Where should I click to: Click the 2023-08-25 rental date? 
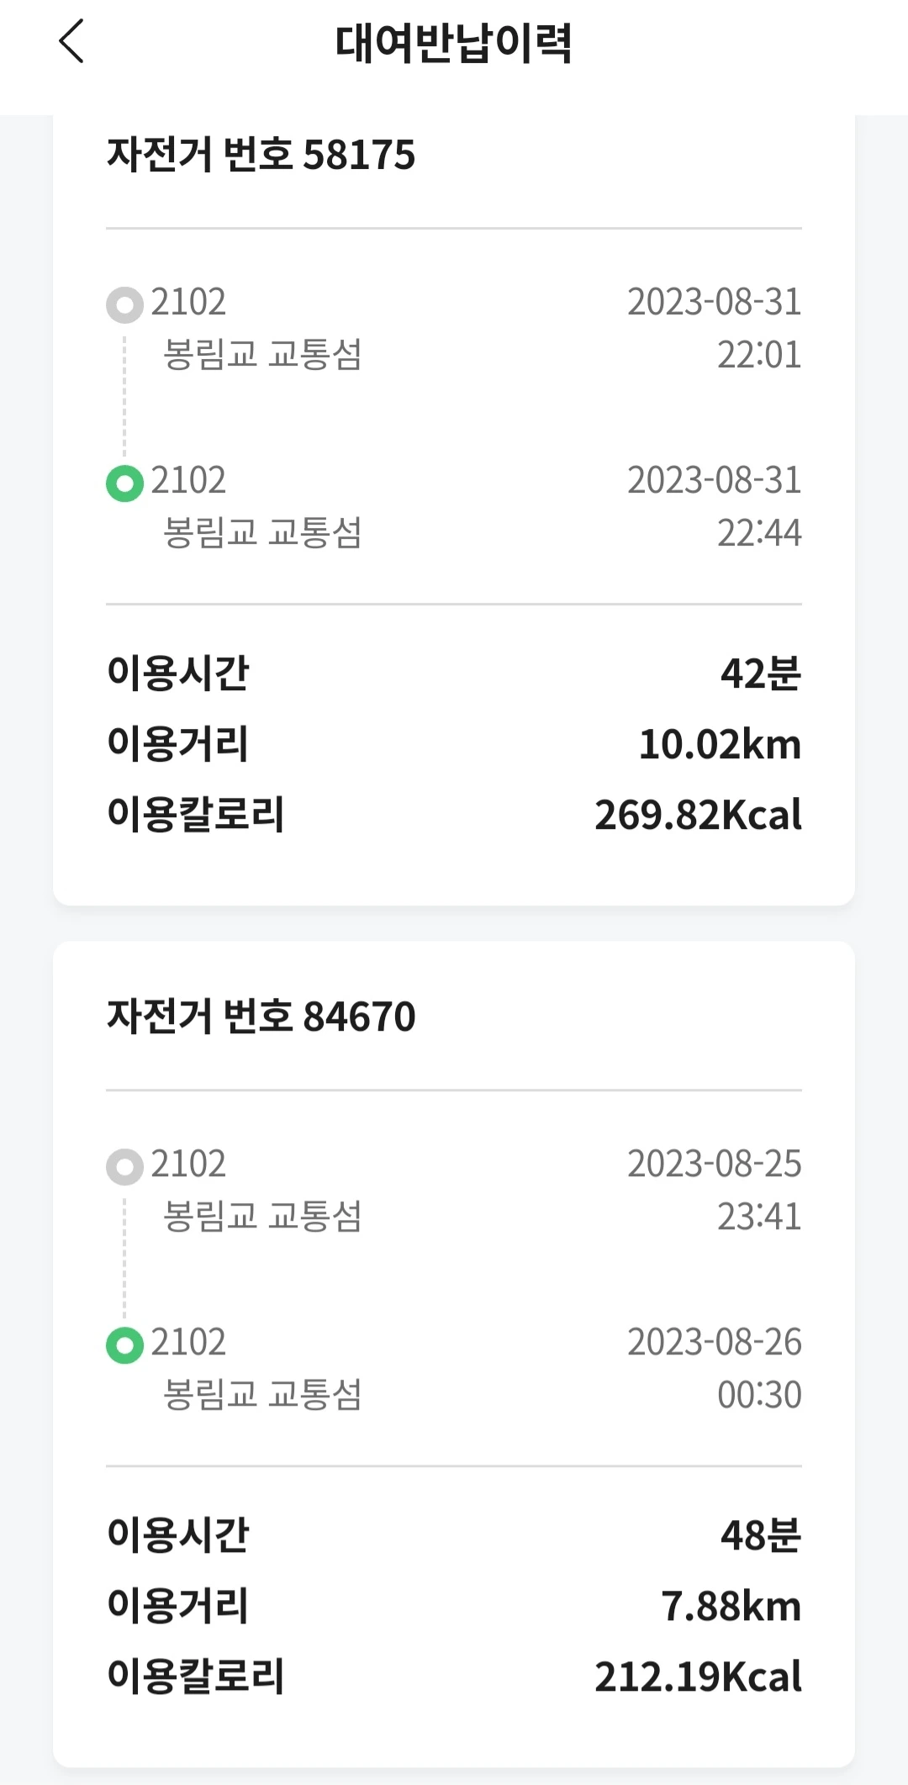point(714,1164)
